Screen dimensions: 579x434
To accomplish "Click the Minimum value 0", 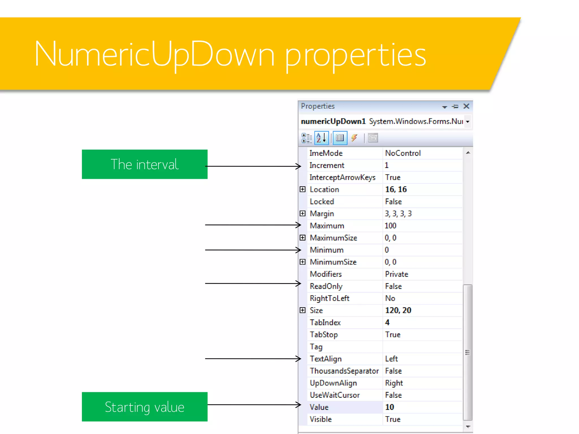I will tap(387, 250).
